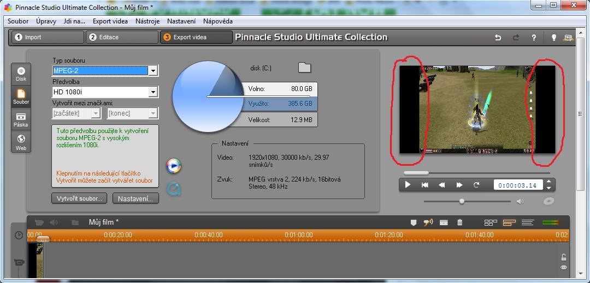Select the video clip thumbnail on timeline
This screenshot has height=283, width=590.
(36, 261)
